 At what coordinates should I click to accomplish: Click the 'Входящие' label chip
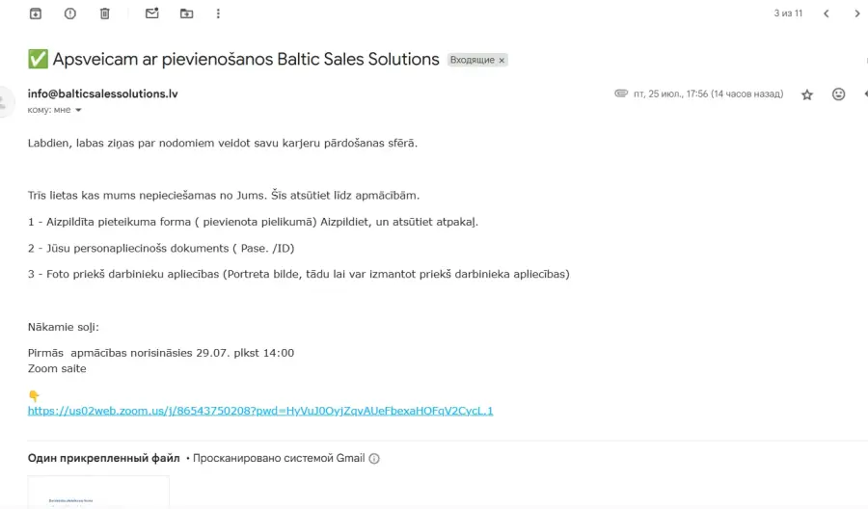click(473, 60)
